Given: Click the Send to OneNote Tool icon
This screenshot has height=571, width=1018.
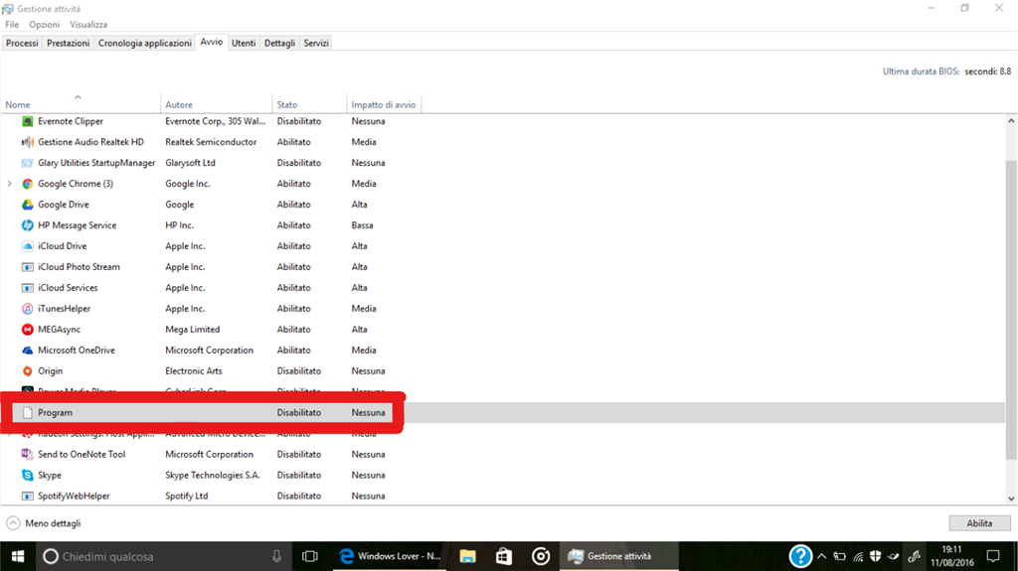Looking at the screenshot, I should pyautogui.click(x=27, y=454).
